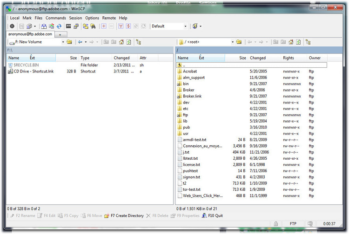
Task: Click the Find Files binoculars icon
Action: [x=93, y=26]
